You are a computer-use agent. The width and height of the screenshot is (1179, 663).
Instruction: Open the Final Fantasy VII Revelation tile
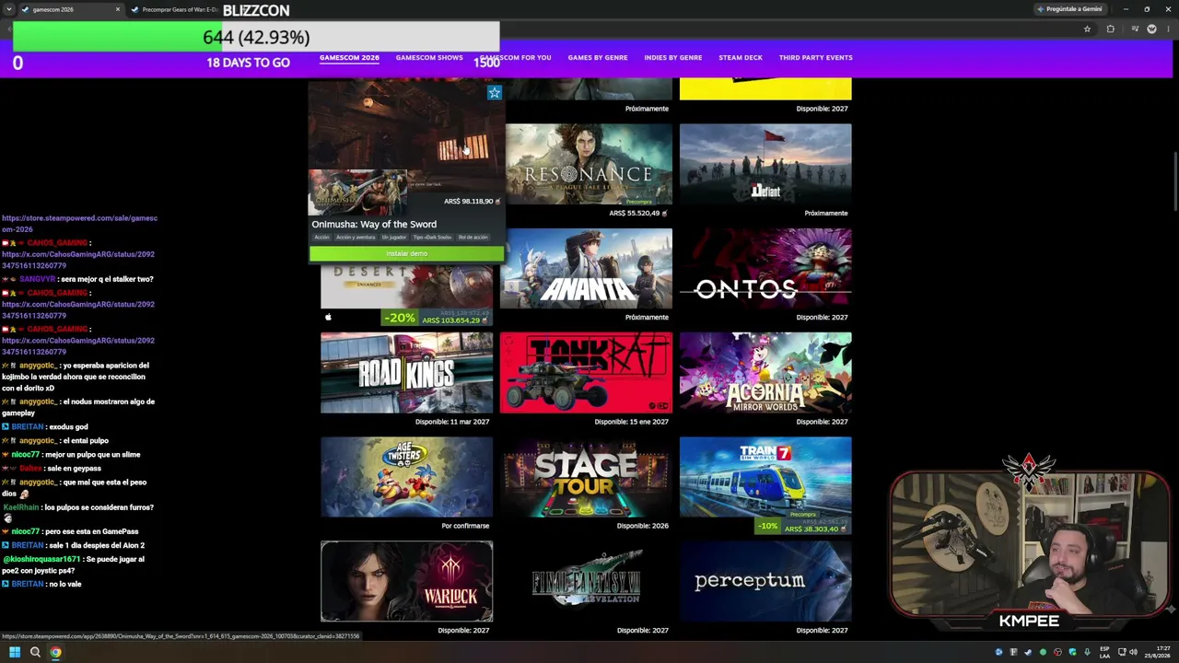pos(586,581)
